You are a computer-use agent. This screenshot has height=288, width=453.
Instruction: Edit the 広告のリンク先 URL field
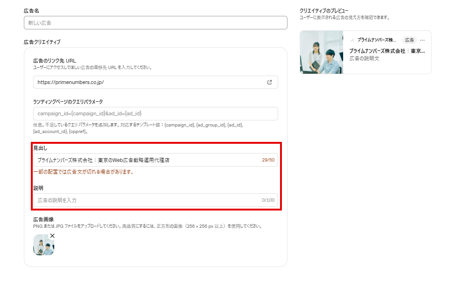coord(155,82)
